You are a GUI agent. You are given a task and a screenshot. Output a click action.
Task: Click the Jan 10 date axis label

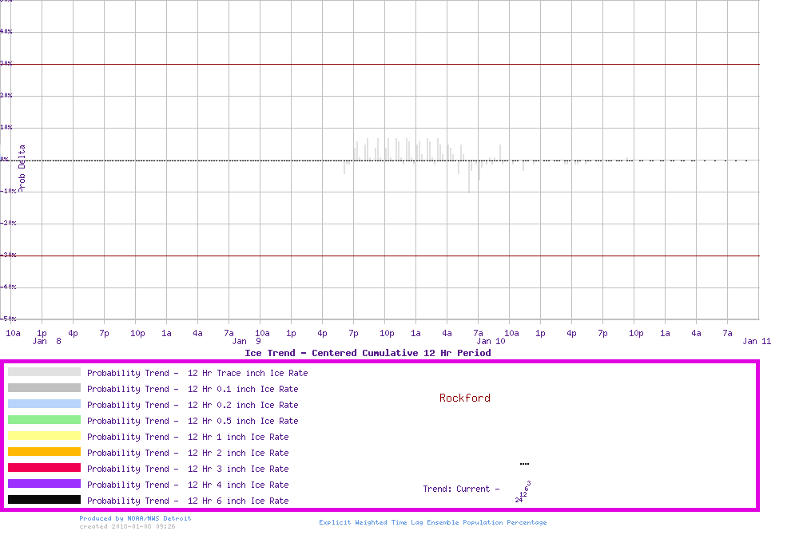pyautogui.click(x=491, y=341)
